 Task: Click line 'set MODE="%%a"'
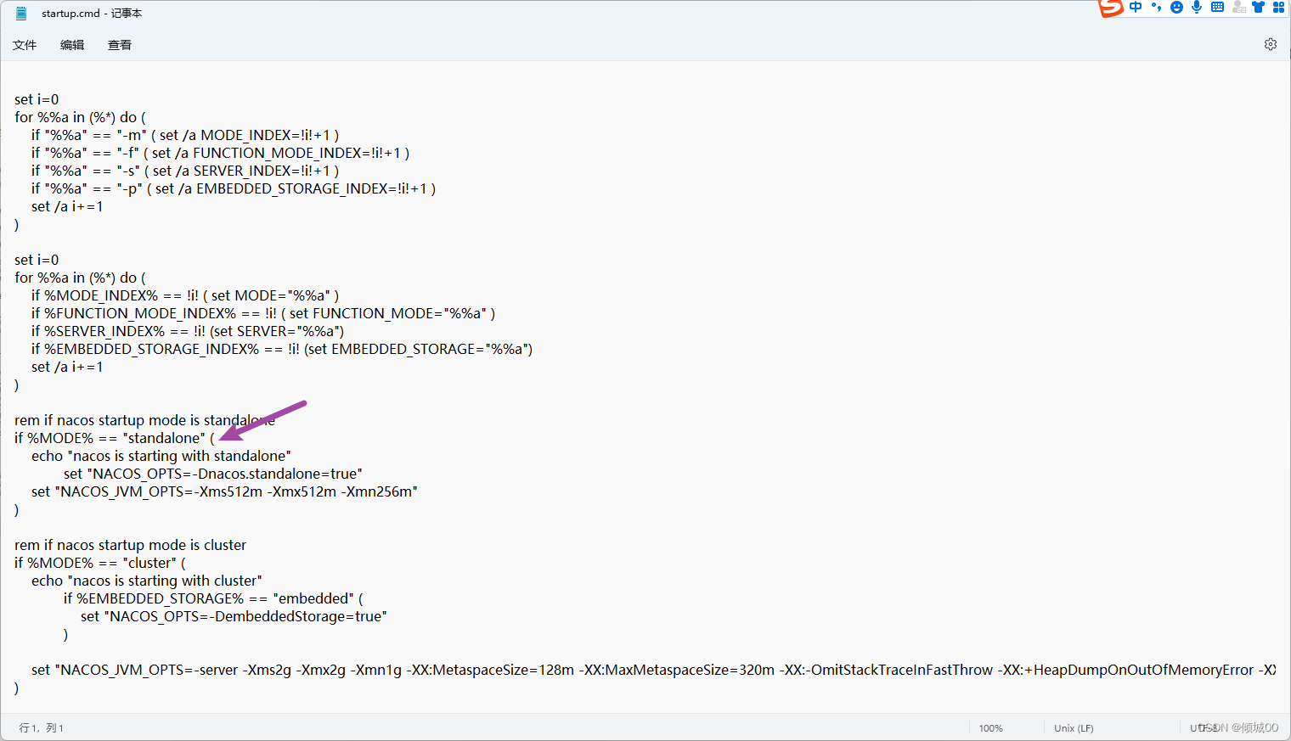(x=185, y=295)
